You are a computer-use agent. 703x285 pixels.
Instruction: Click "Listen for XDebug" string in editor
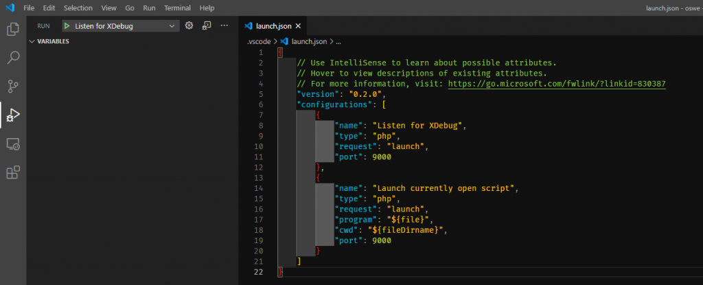(x=417, y=126)
